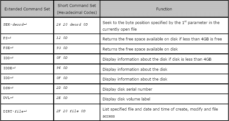Select the FS command cell
The image size is (229, 121).
(x=27, y=39)
